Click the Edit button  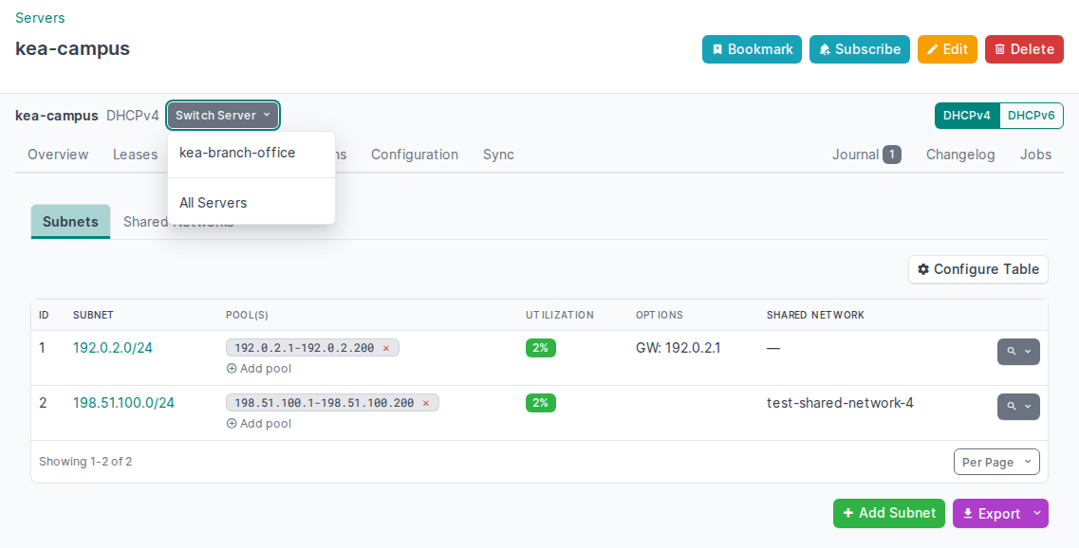tap(948, 49)
